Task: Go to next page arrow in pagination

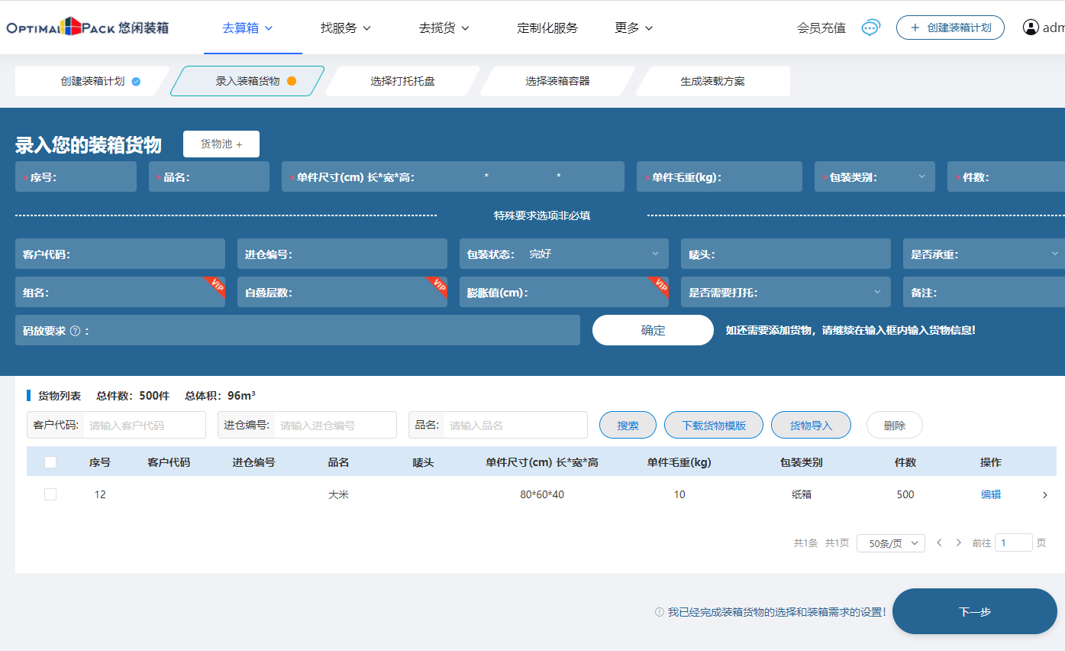Action: pyautogui.click(x=959, y=543)
